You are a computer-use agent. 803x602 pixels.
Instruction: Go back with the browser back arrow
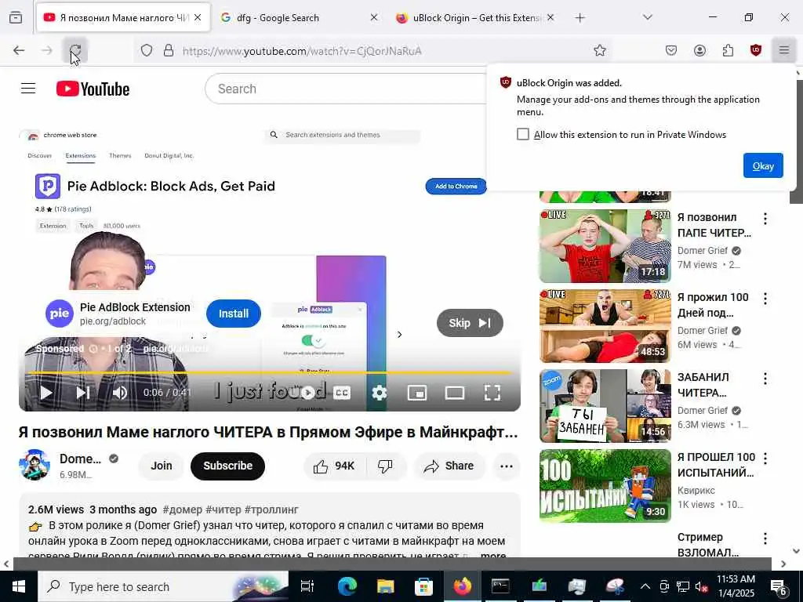(x=19, y=50)
